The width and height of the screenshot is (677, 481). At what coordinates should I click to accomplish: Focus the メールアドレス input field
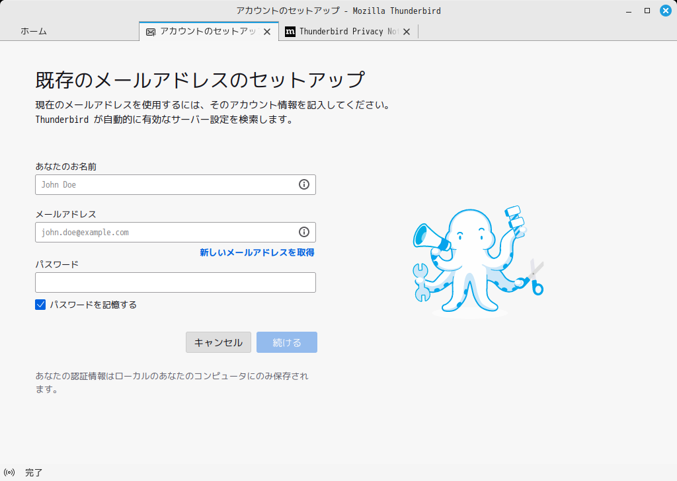[x=175, y=232]
